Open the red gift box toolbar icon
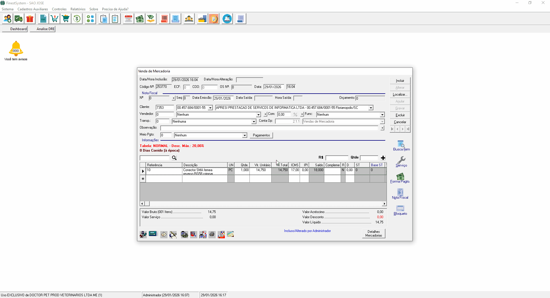550x298 pixels. tap(30, 19)
